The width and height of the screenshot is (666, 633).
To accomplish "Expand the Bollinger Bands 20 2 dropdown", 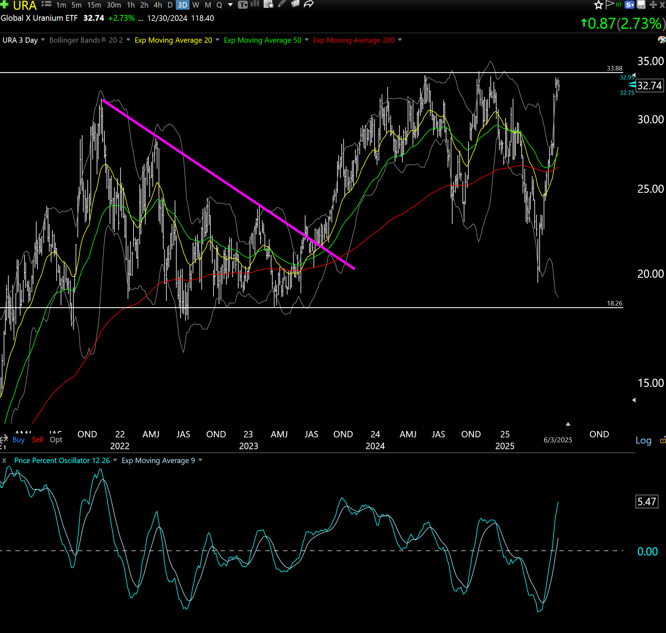I will click(128, 40).
